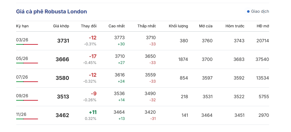Viewport: 291px width, 132px height.
Task: Click the price range bar under 11/26
Action: 27,119
